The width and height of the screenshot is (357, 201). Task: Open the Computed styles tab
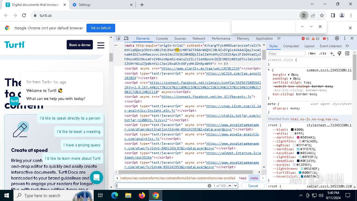(x=291, y=46)
